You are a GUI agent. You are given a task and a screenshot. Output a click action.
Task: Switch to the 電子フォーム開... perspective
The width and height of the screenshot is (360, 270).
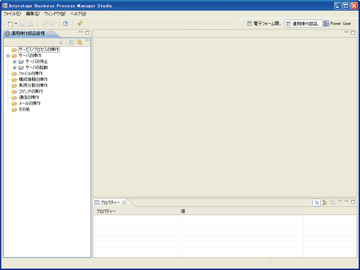(264, 24)
